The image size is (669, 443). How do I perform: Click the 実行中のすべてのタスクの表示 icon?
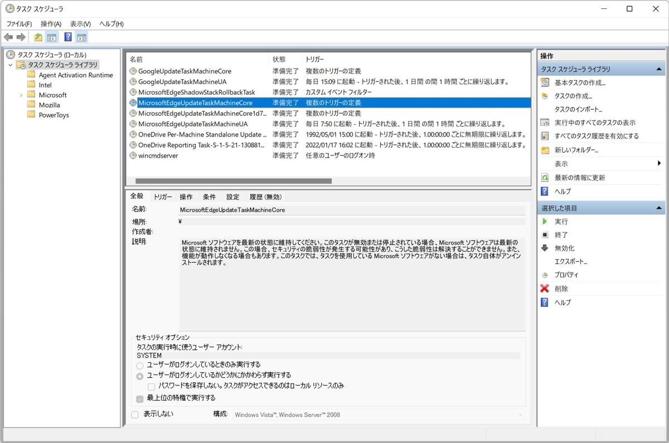coord(545,123)
